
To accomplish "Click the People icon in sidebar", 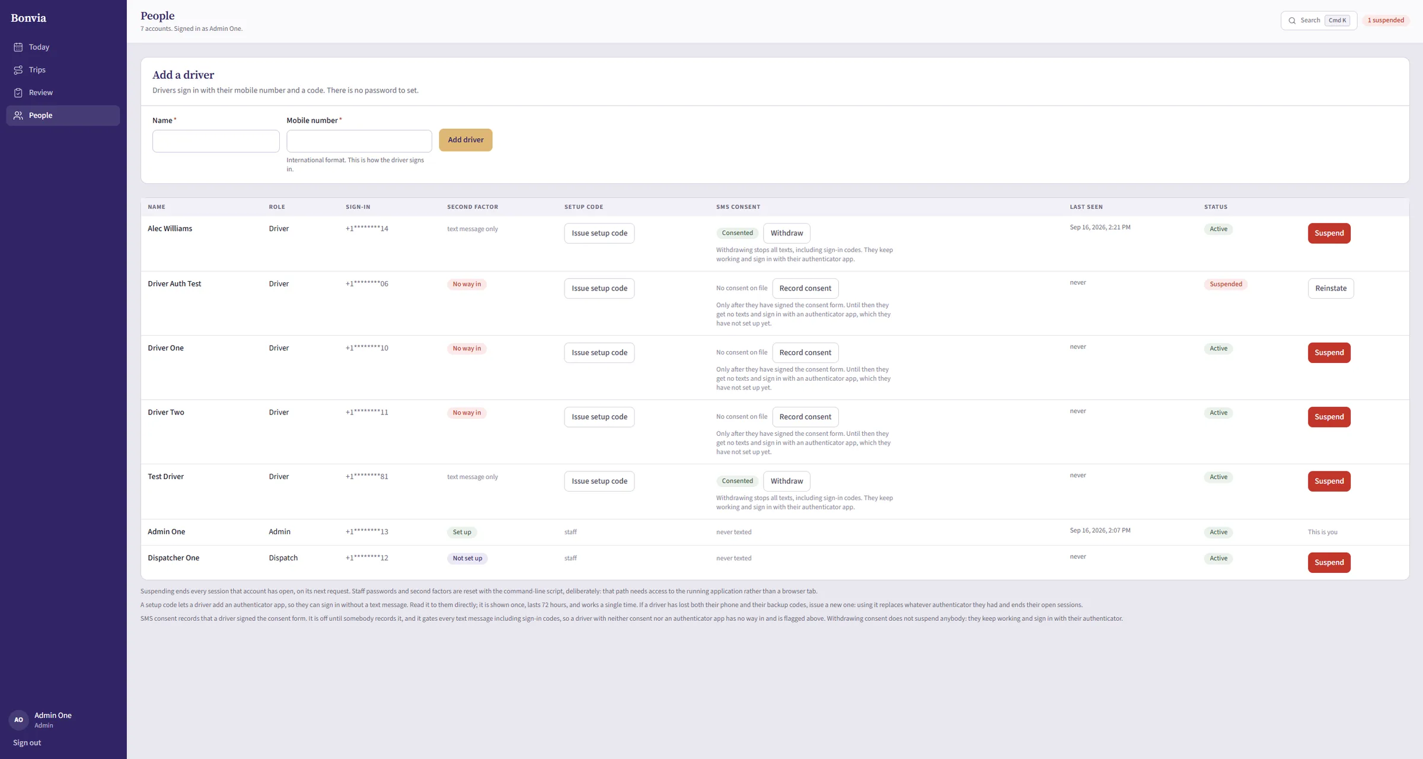I will click(18, 116).
